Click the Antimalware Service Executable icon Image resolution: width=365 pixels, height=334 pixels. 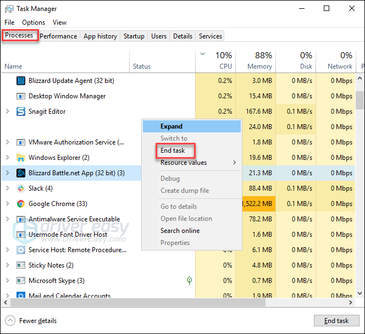click(21, 219)
